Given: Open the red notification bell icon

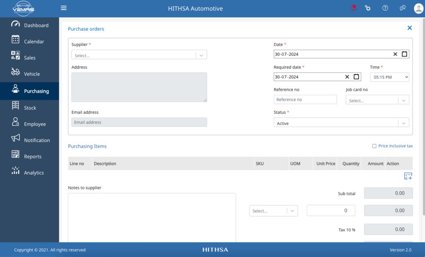Looking at the screenshot, I should coord(354,8).
